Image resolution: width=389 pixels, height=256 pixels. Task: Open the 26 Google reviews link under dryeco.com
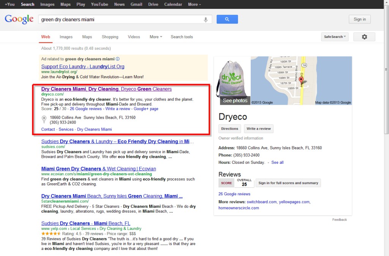pos(85,109)
